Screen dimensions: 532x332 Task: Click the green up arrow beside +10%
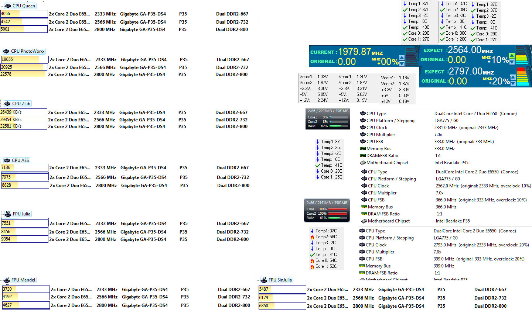512,56
